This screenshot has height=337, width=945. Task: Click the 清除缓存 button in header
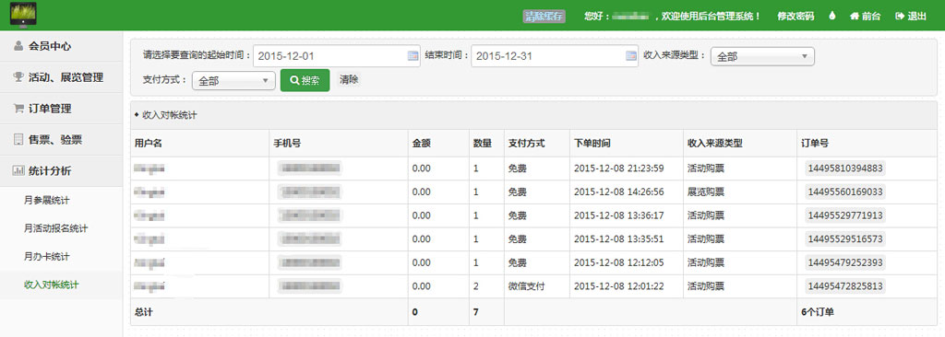544,17
